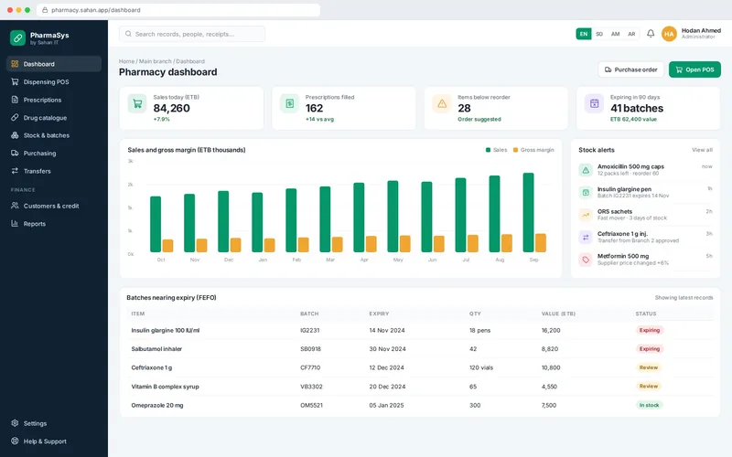Click the Dispensing POS cart icon
Image resolution: width=732 pixels, height=457 pixels.
point(15,81)
